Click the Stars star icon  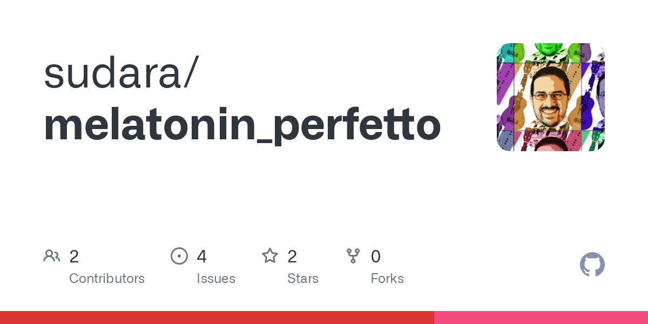pyautogui.click(x=270, y=256)
